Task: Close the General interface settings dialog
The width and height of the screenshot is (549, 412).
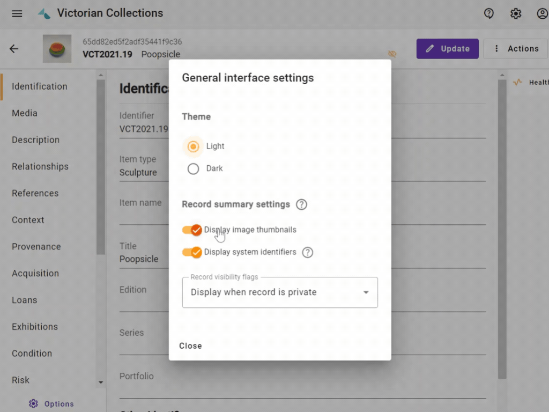Action: pos(190,346)
